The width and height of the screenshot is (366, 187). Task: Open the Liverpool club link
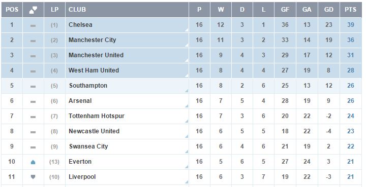[x=82, y=177]
